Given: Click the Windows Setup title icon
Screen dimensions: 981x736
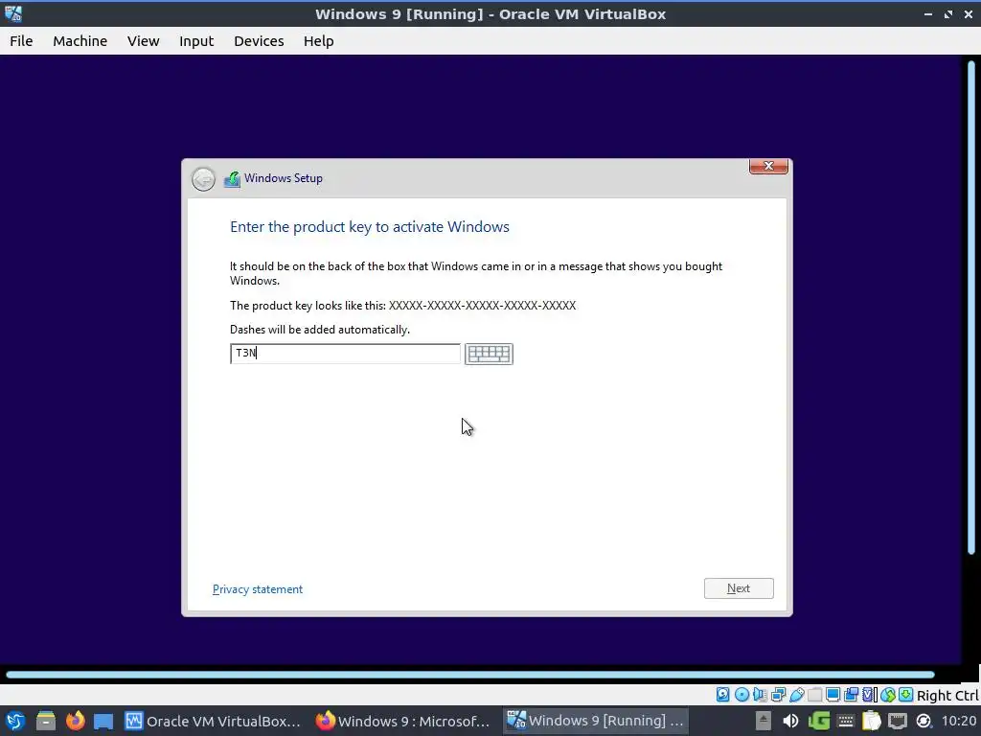Looking at the screenshot, I should point(232,179).
